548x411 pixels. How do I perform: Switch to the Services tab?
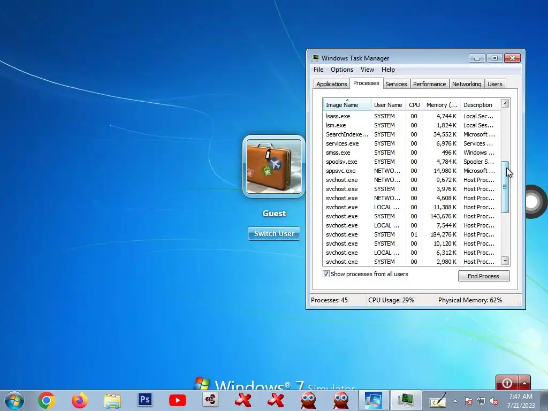click(x=396, y=84)
